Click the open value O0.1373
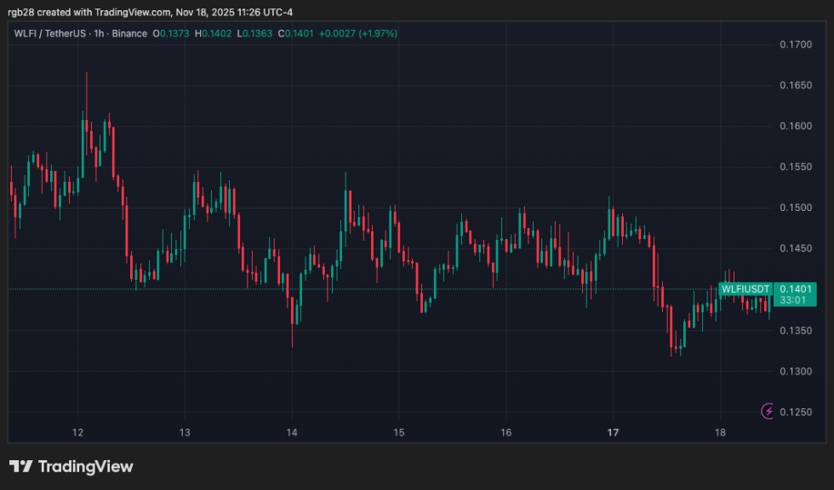 point(173,33)
